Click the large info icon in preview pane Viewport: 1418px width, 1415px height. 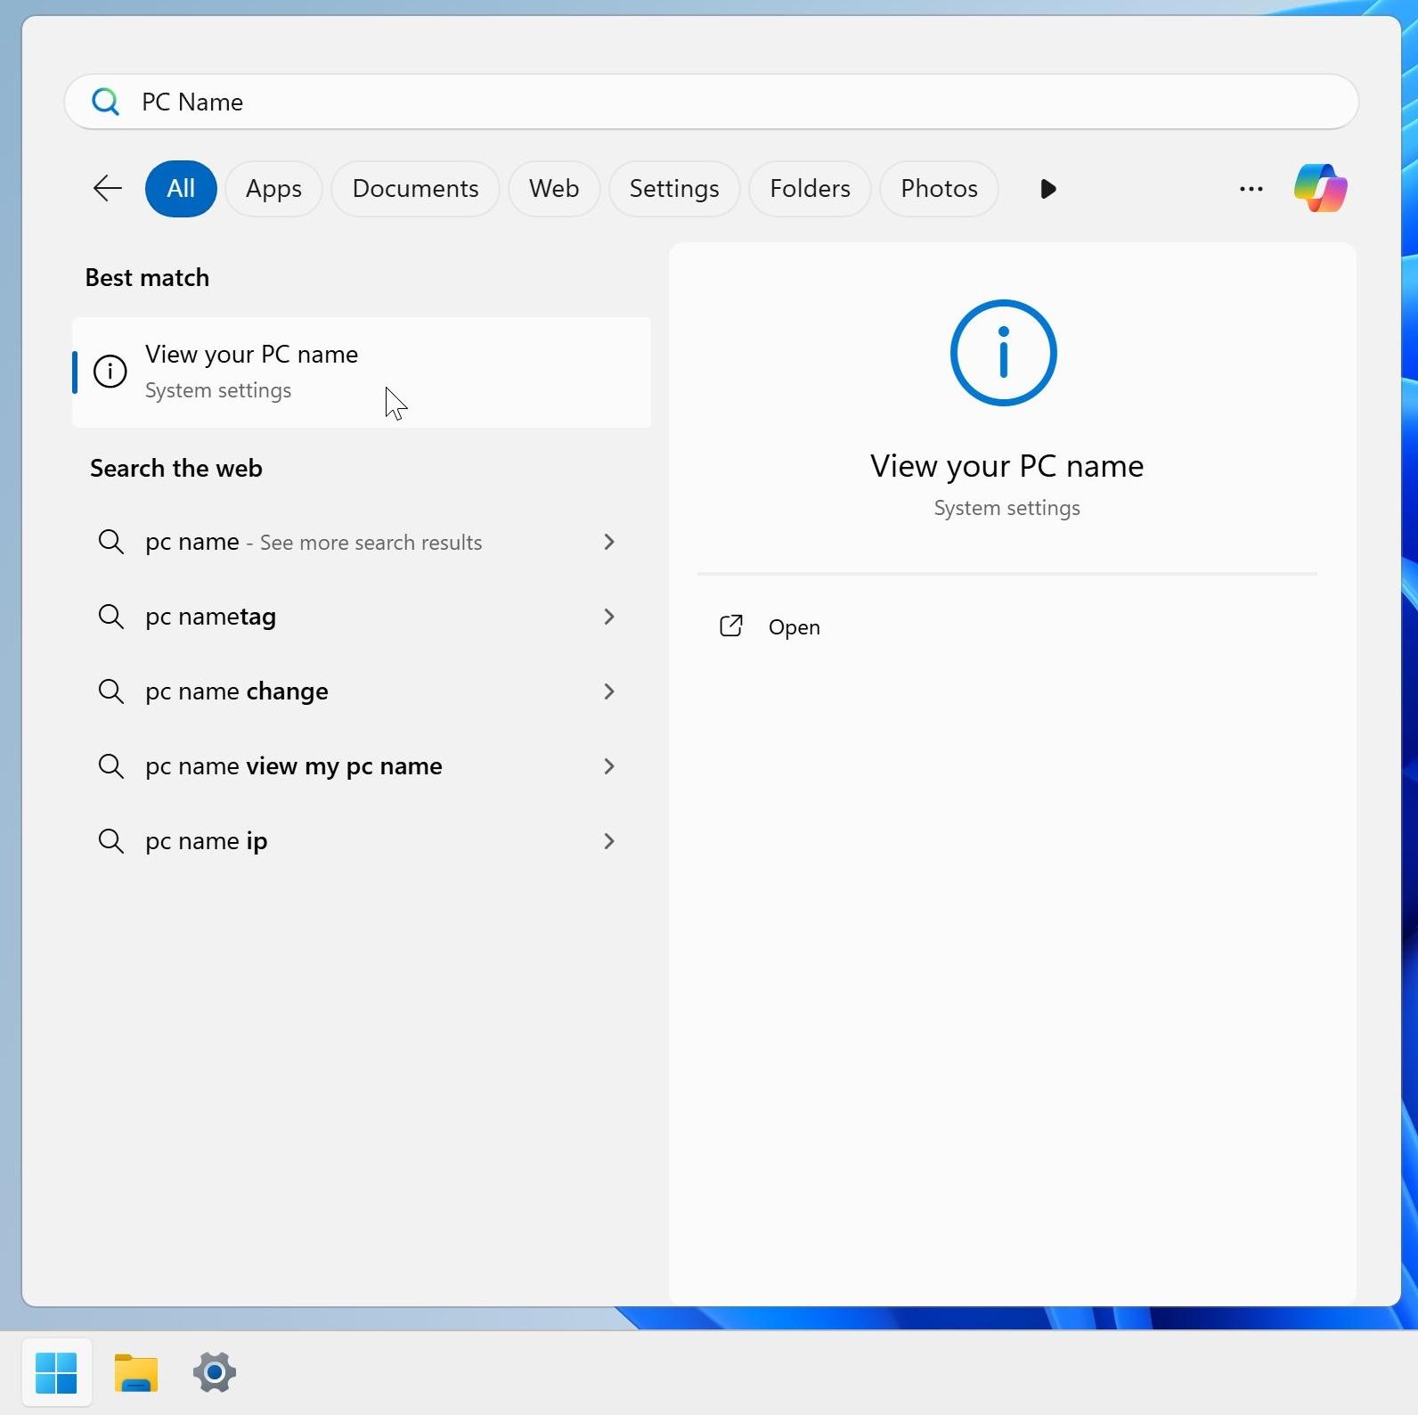click(x=1003, y=353)
